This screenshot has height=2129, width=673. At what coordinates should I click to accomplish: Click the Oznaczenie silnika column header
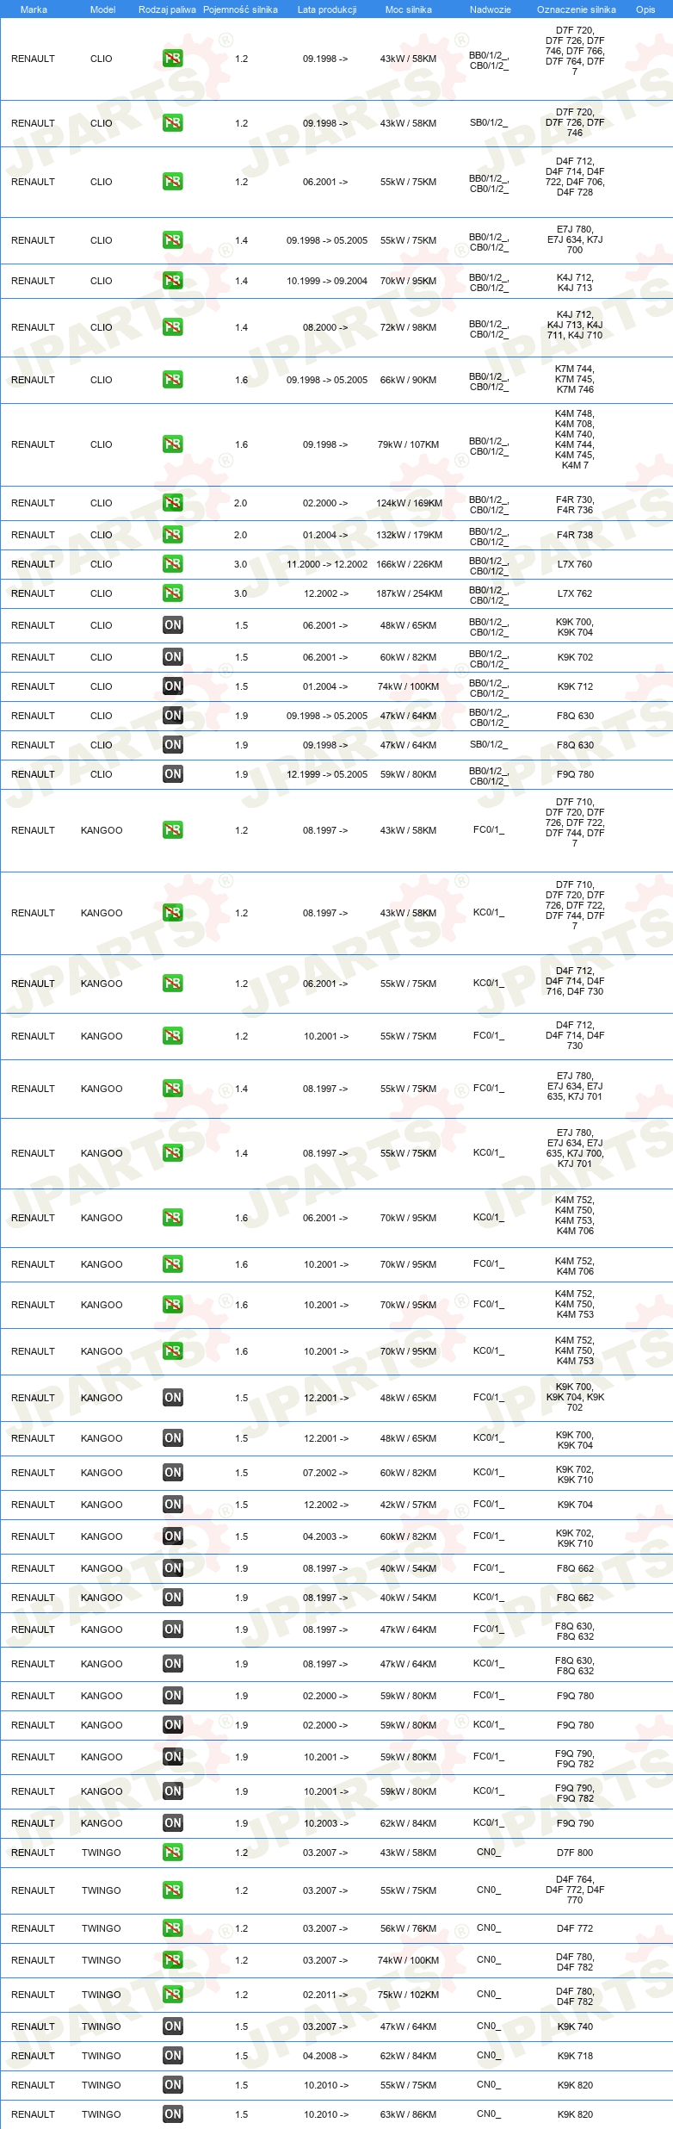(x=577, y=9)
